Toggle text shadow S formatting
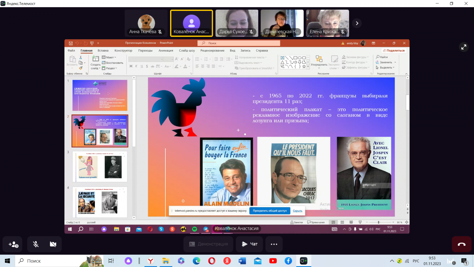474x267 pixels. (147, 66)
